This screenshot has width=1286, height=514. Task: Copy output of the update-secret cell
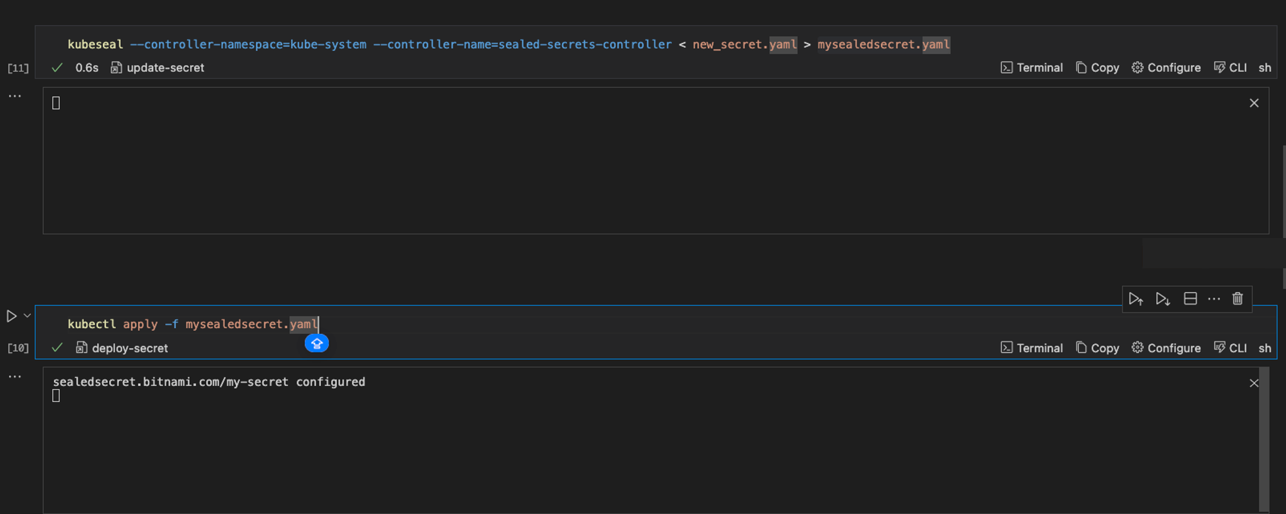point(1098,68)
